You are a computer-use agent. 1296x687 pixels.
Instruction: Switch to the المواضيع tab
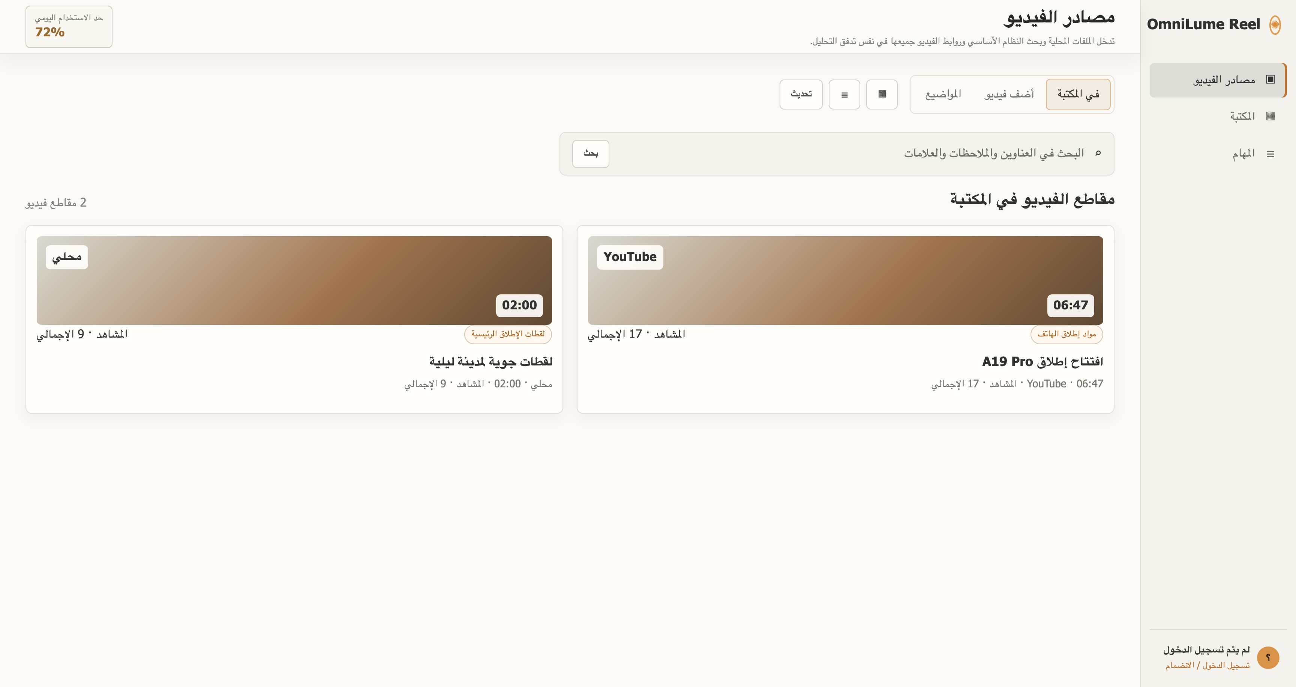943,94
